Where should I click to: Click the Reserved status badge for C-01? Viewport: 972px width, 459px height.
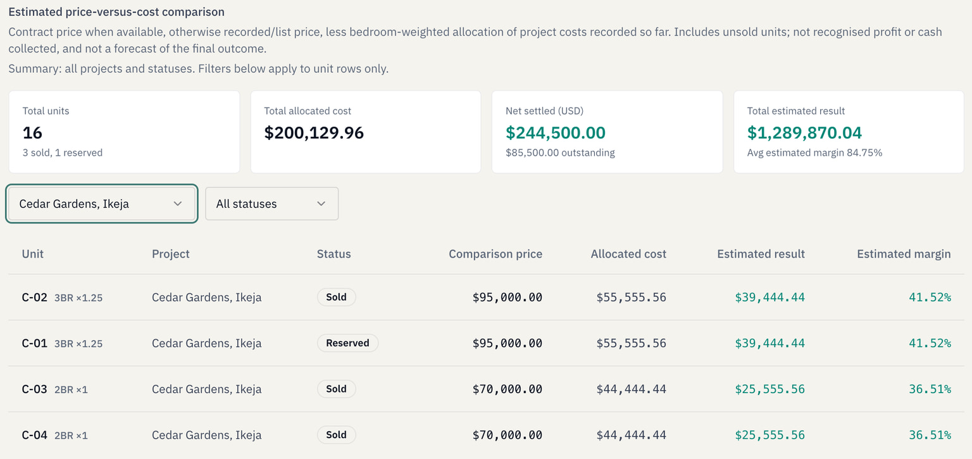347,343
